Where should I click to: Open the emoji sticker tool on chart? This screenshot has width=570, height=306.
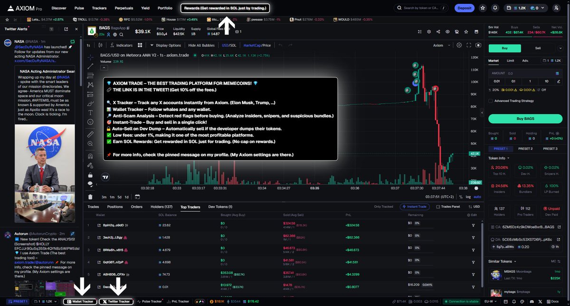point(90,122)
